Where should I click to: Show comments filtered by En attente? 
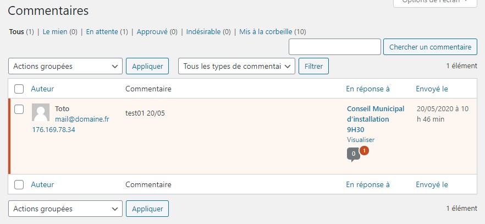[102, 32]
